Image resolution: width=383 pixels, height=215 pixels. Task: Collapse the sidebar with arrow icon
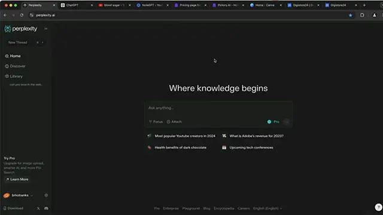[45, 29]
